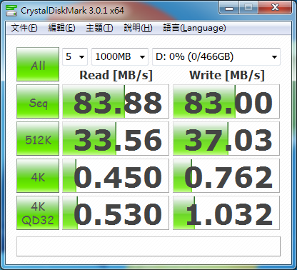Close the CrystalDiskMark window
Screen dimensions: 297x270
click(x=275, y=8)
